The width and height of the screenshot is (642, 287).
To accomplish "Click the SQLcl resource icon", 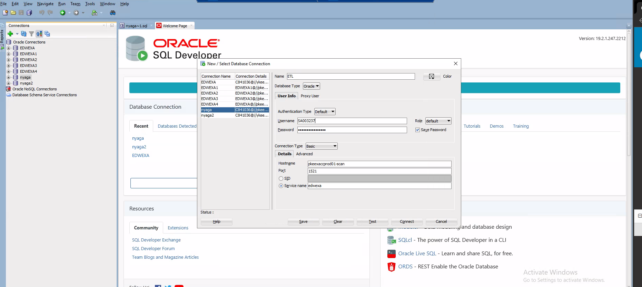I will 392,240.
